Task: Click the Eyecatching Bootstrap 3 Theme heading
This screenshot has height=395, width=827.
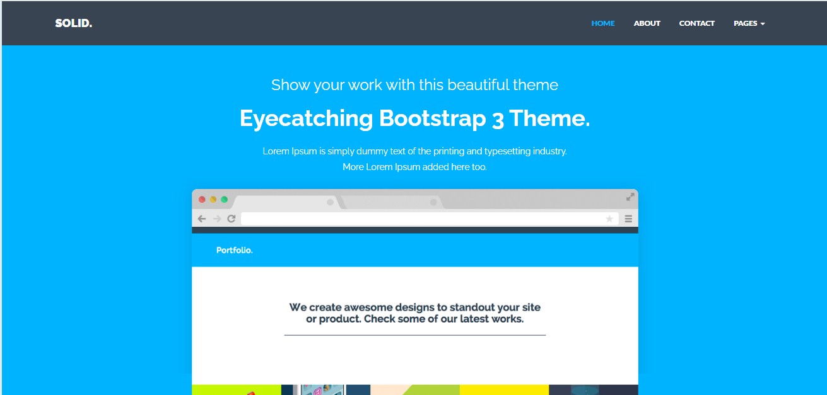Action: click(415, 118)
